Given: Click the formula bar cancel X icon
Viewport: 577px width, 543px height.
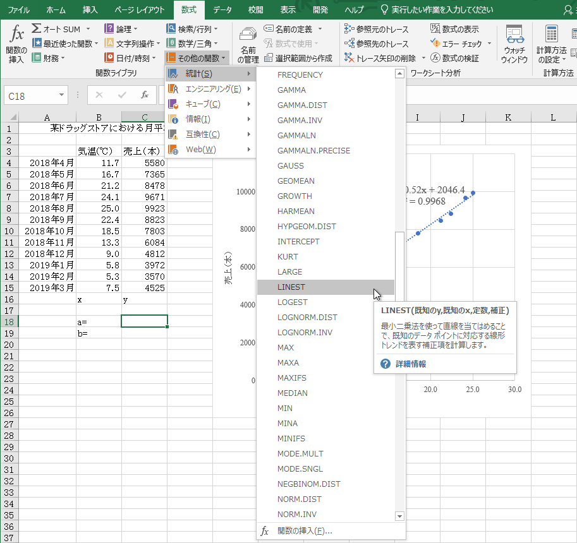Looking at the screenshot, I should pyautogui.click(x=99, y=95).
